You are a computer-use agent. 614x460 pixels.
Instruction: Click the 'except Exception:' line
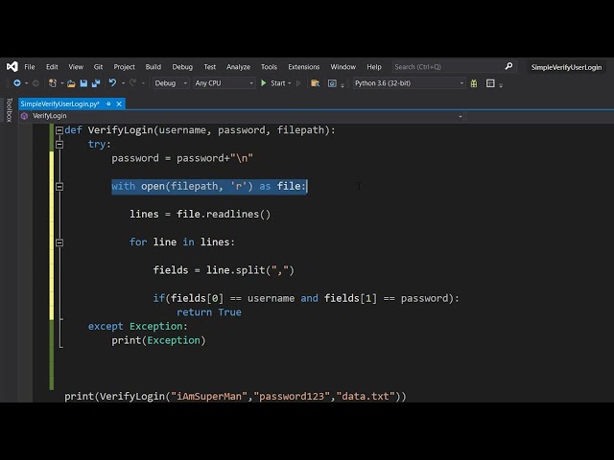[x=137, y=326]
